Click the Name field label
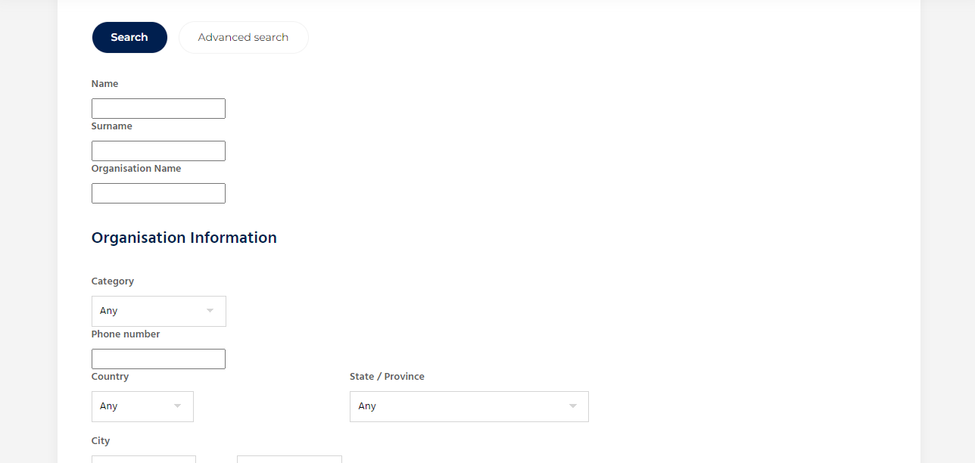This screenshot has width=975, height=463. [105, 84]
